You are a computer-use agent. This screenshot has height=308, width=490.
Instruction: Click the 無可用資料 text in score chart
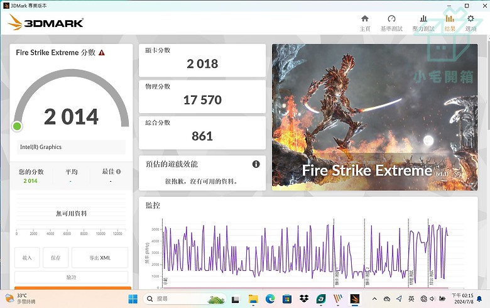point(71,214)
